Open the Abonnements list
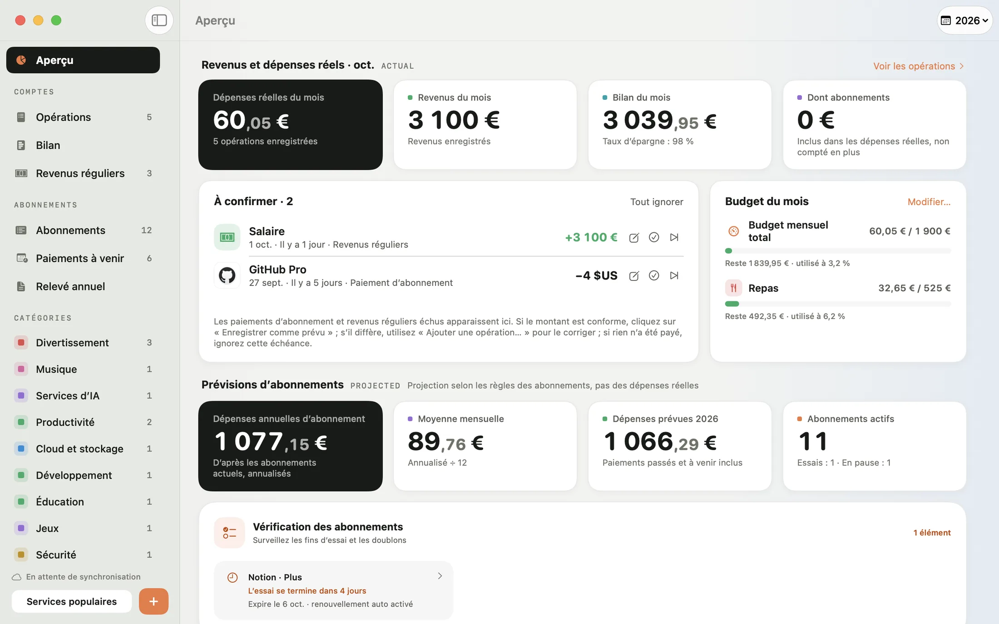This screenshot has width=999, height=624. (83, 230)
